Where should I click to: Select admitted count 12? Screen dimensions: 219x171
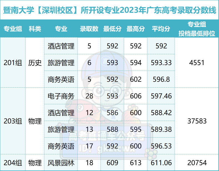89,113
